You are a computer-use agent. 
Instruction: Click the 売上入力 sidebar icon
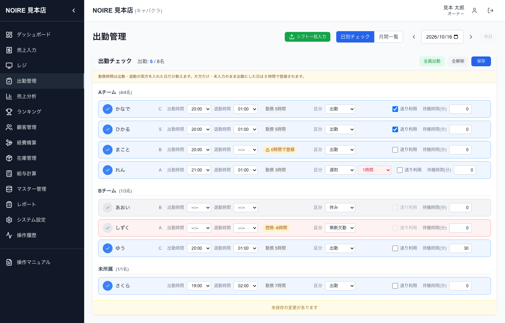point(9,50)
